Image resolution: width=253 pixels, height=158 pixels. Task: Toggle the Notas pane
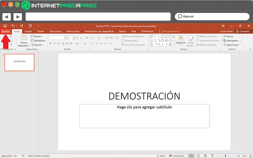click(161, 156)
